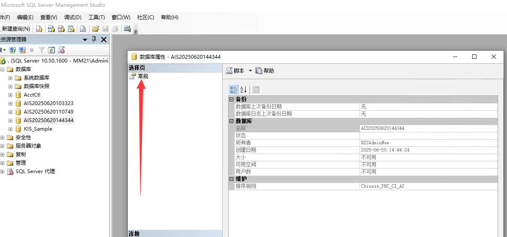Viewport: 507px width, 237px height.
Task: Expand the AIS20250620103323 database
Action: (10, 103)
